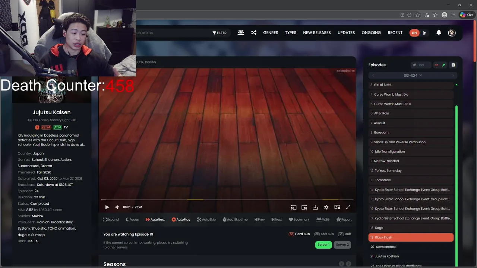Expand the video player

(111, 220)
